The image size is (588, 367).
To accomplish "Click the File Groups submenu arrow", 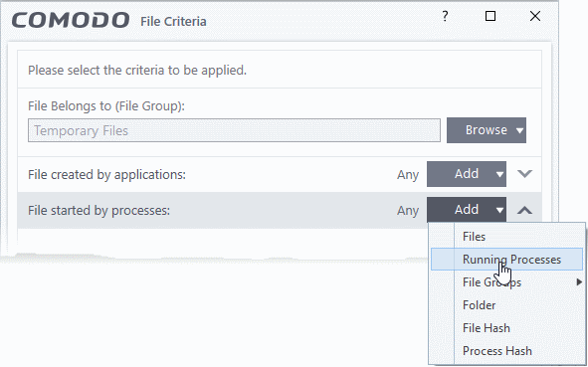I will (579, 281).
